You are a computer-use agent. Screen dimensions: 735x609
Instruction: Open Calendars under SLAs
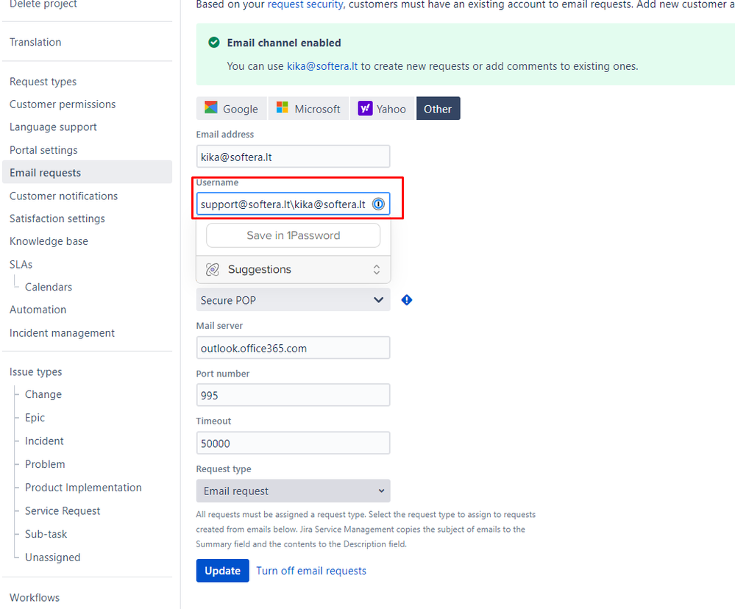49,287
